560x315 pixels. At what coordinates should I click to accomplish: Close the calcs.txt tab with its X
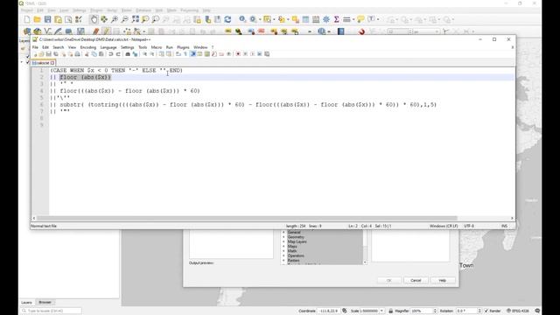52,63
